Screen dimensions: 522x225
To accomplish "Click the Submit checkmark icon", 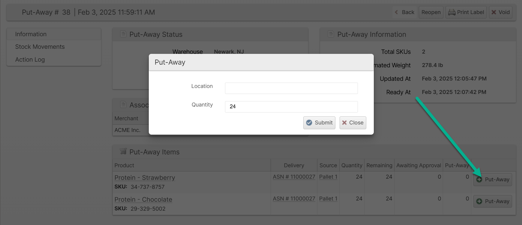I will pyautogui.click(x=309, y=123).
